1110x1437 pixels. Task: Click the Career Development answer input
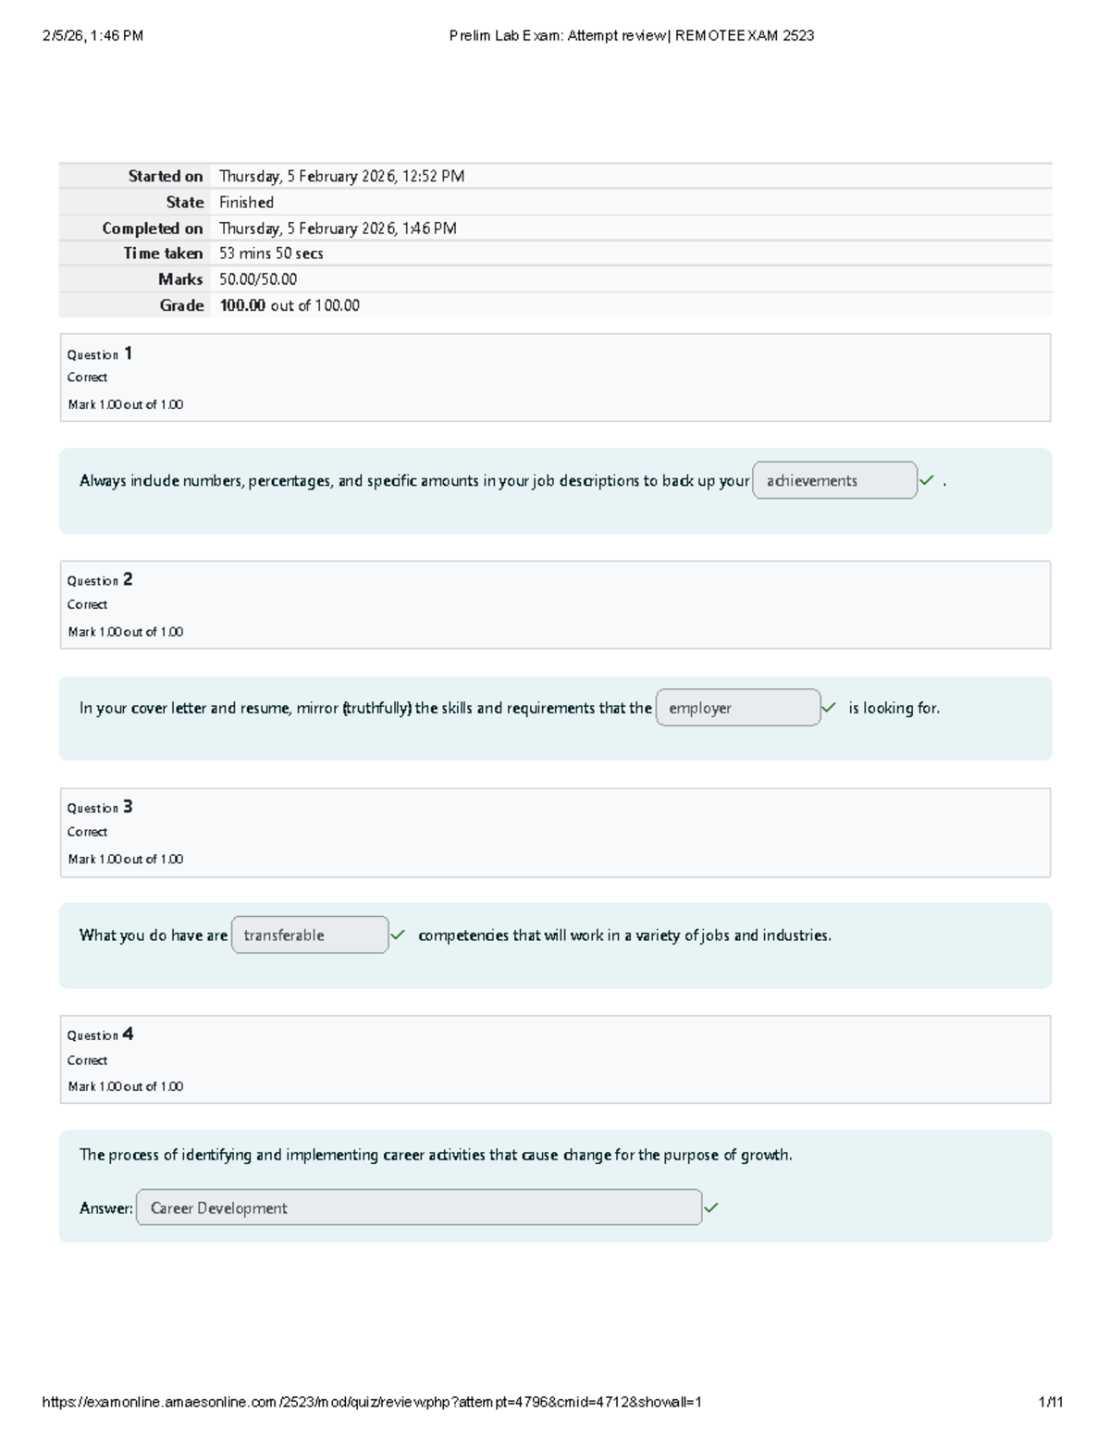click(x=419, y=1208)
